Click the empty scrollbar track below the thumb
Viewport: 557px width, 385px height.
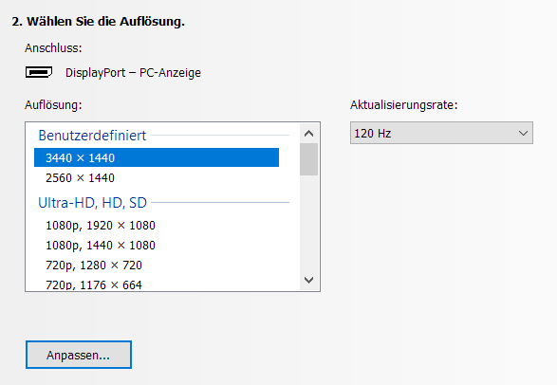[x=308, y=223]
